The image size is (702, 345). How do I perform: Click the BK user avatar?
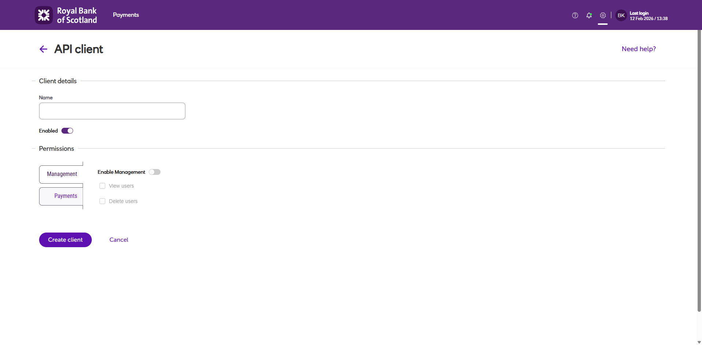(x=621, y=15)
